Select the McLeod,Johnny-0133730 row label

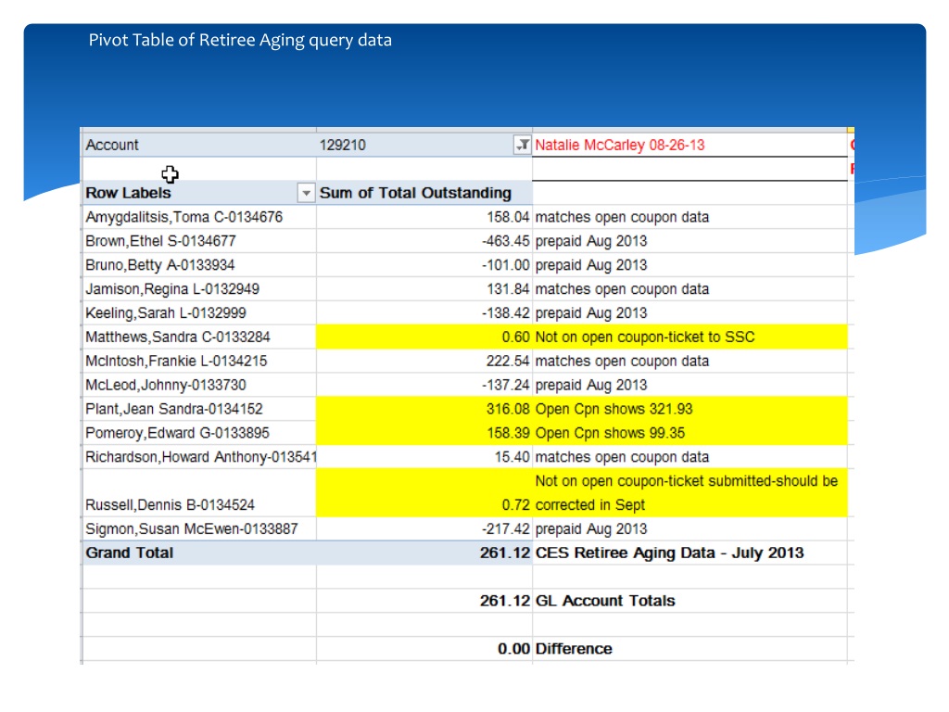pos(166,385)
